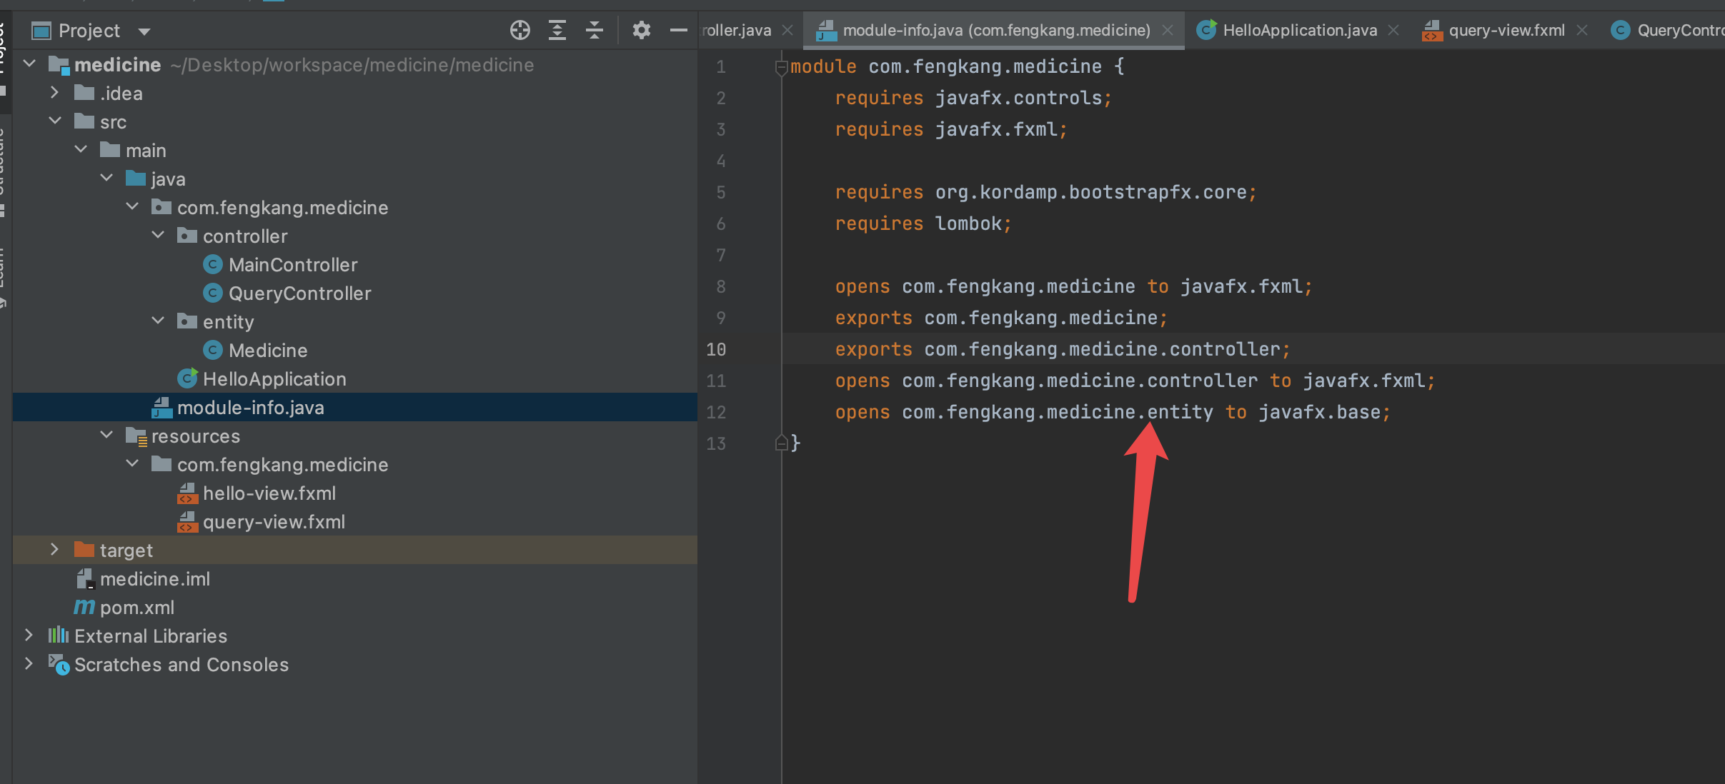Close the module-info.java editor tab
Screen dimensions: 1725x784
tap(1168, 31)
